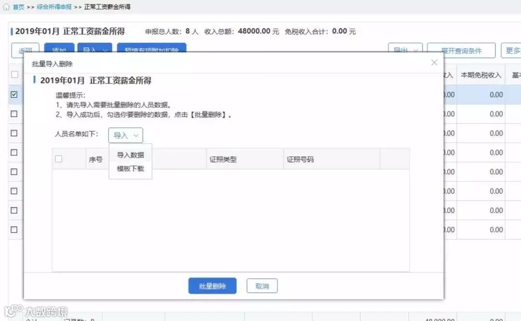Click the 人员名单如下 label
This screenshot has width=521, height=321.
click(x=76, y=134)
